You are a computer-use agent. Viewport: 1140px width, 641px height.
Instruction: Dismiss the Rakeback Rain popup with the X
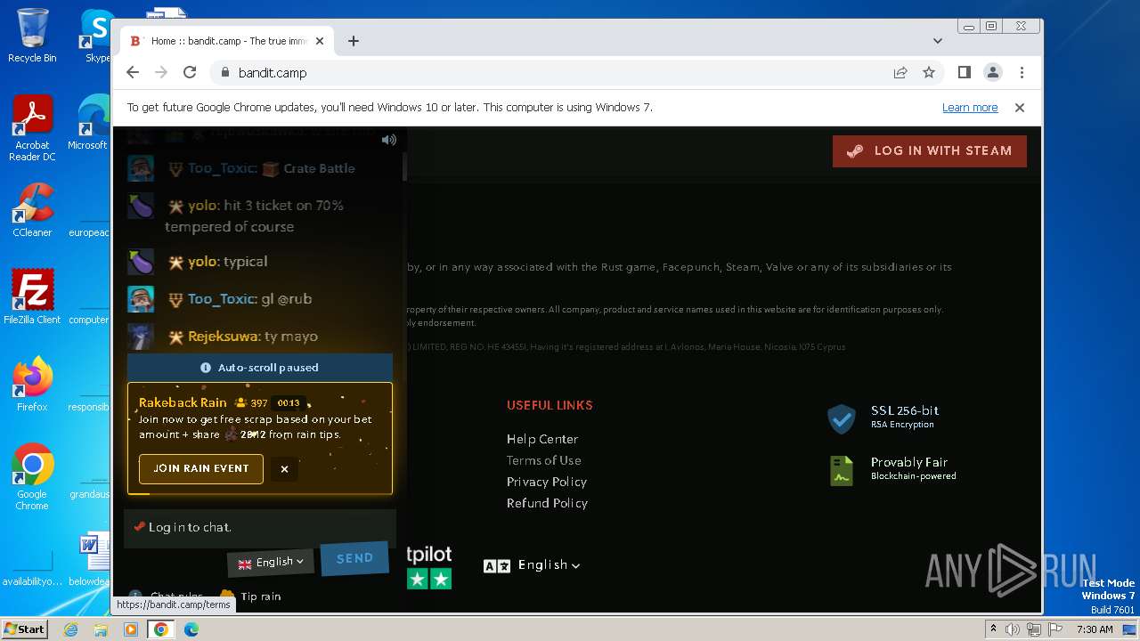[x=284, y=469]
